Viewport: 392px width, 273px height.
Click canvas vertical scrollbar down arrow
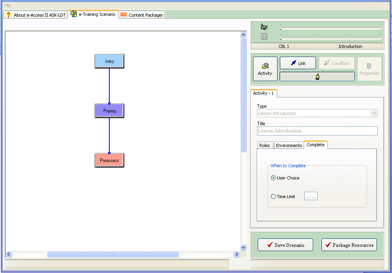243,248
